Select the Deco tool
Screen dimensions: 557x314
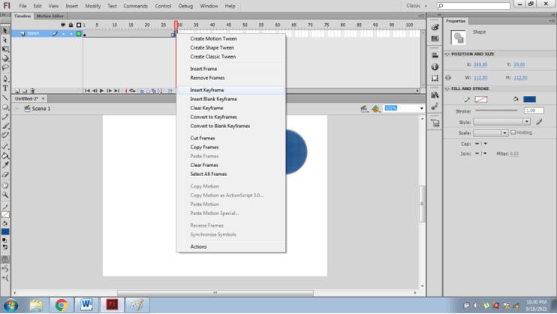(5, 135)
